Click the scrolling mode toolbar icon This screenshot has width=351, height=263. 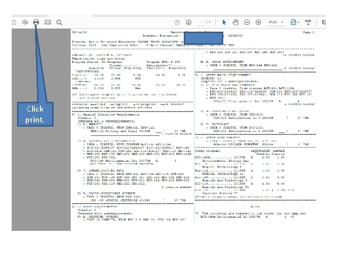[x=308, y=22]
